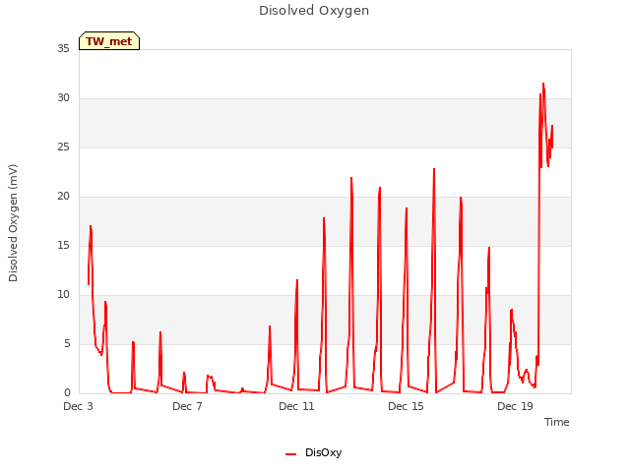Click the y-axis value 30
This screenshot has width=630, height=472.
click(x=63, y=98)
